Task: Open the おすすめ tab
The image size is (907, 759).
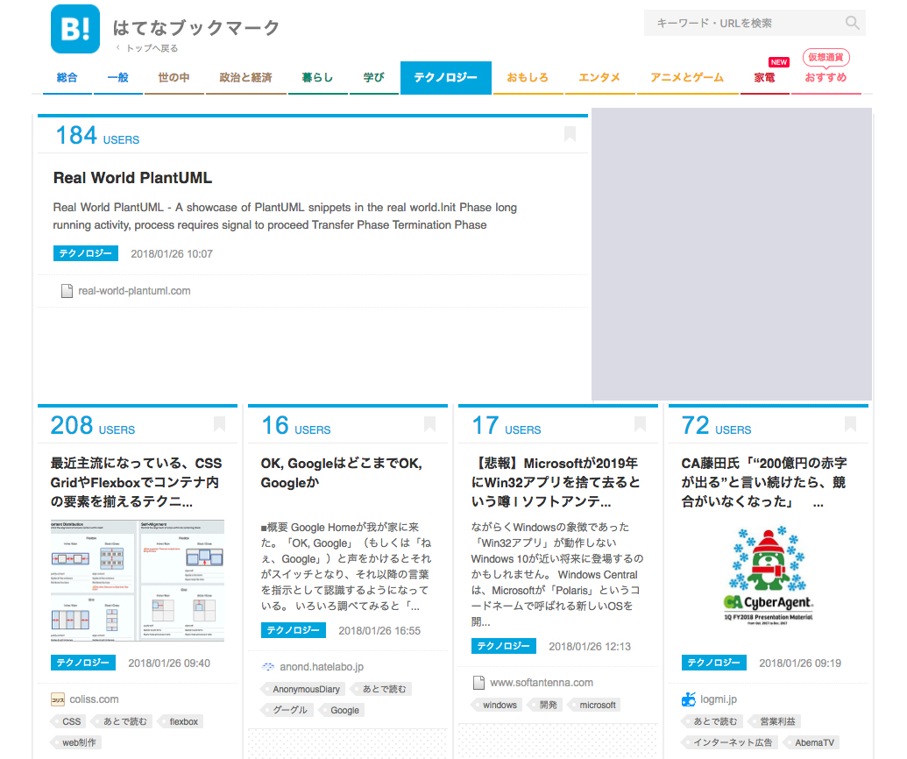Action: [826, 77]
